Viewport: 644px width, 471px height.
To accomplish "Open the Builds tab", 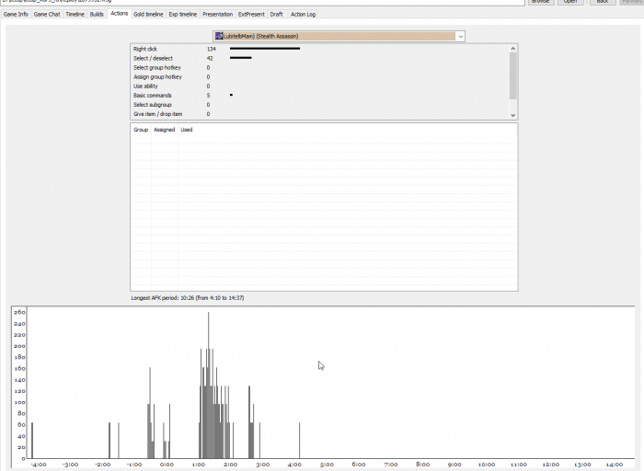I will coord(97,15).
